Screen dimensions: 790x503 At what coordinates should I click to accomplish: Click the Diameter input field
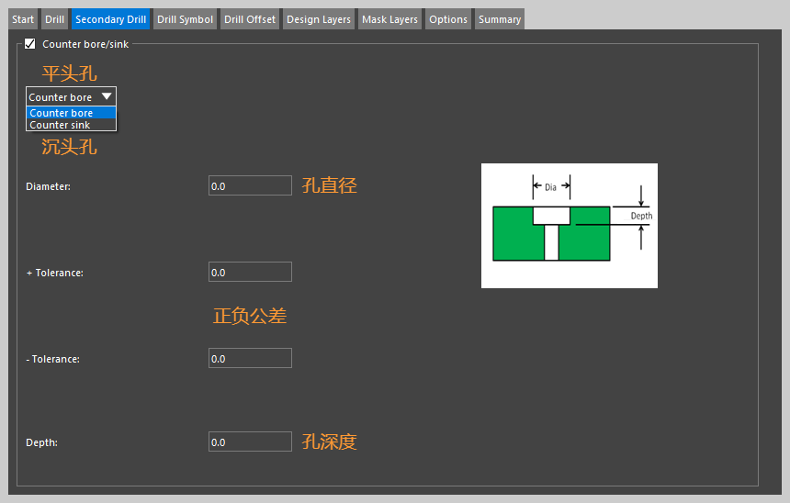point(250,186)
